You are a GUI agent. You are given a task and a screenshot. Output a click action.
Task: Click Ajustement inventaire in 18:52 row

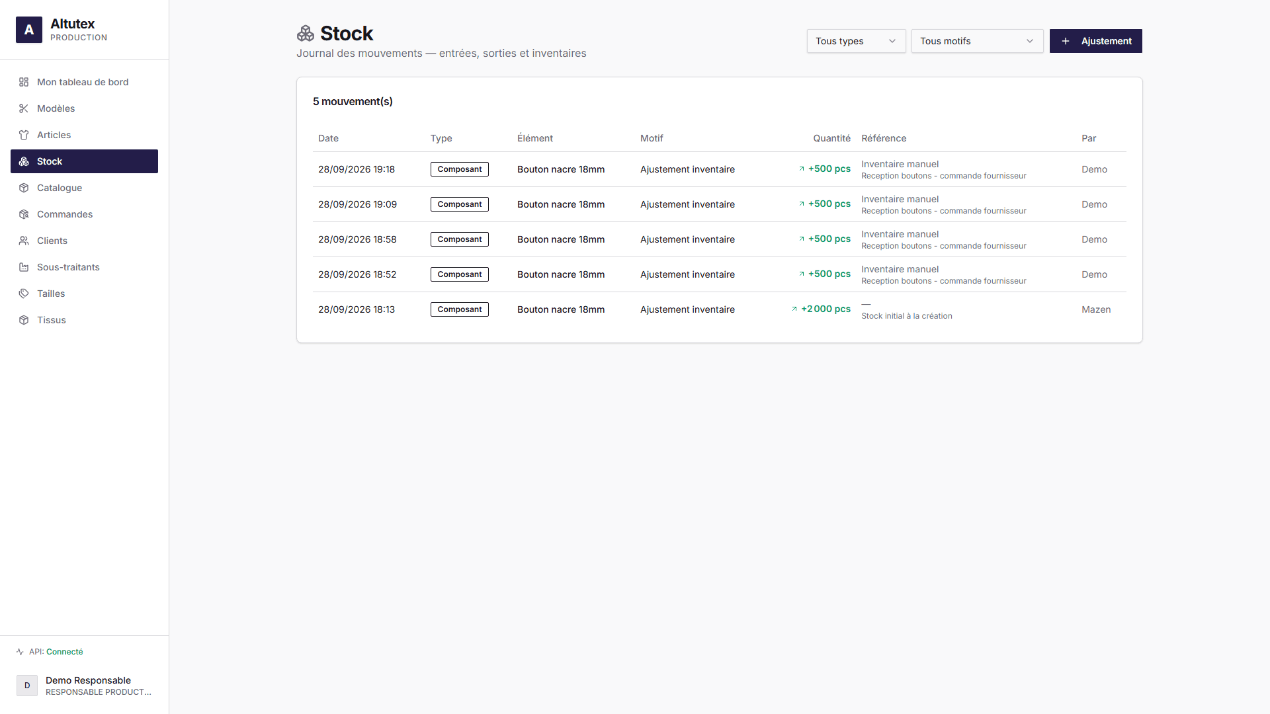[687, 274]
